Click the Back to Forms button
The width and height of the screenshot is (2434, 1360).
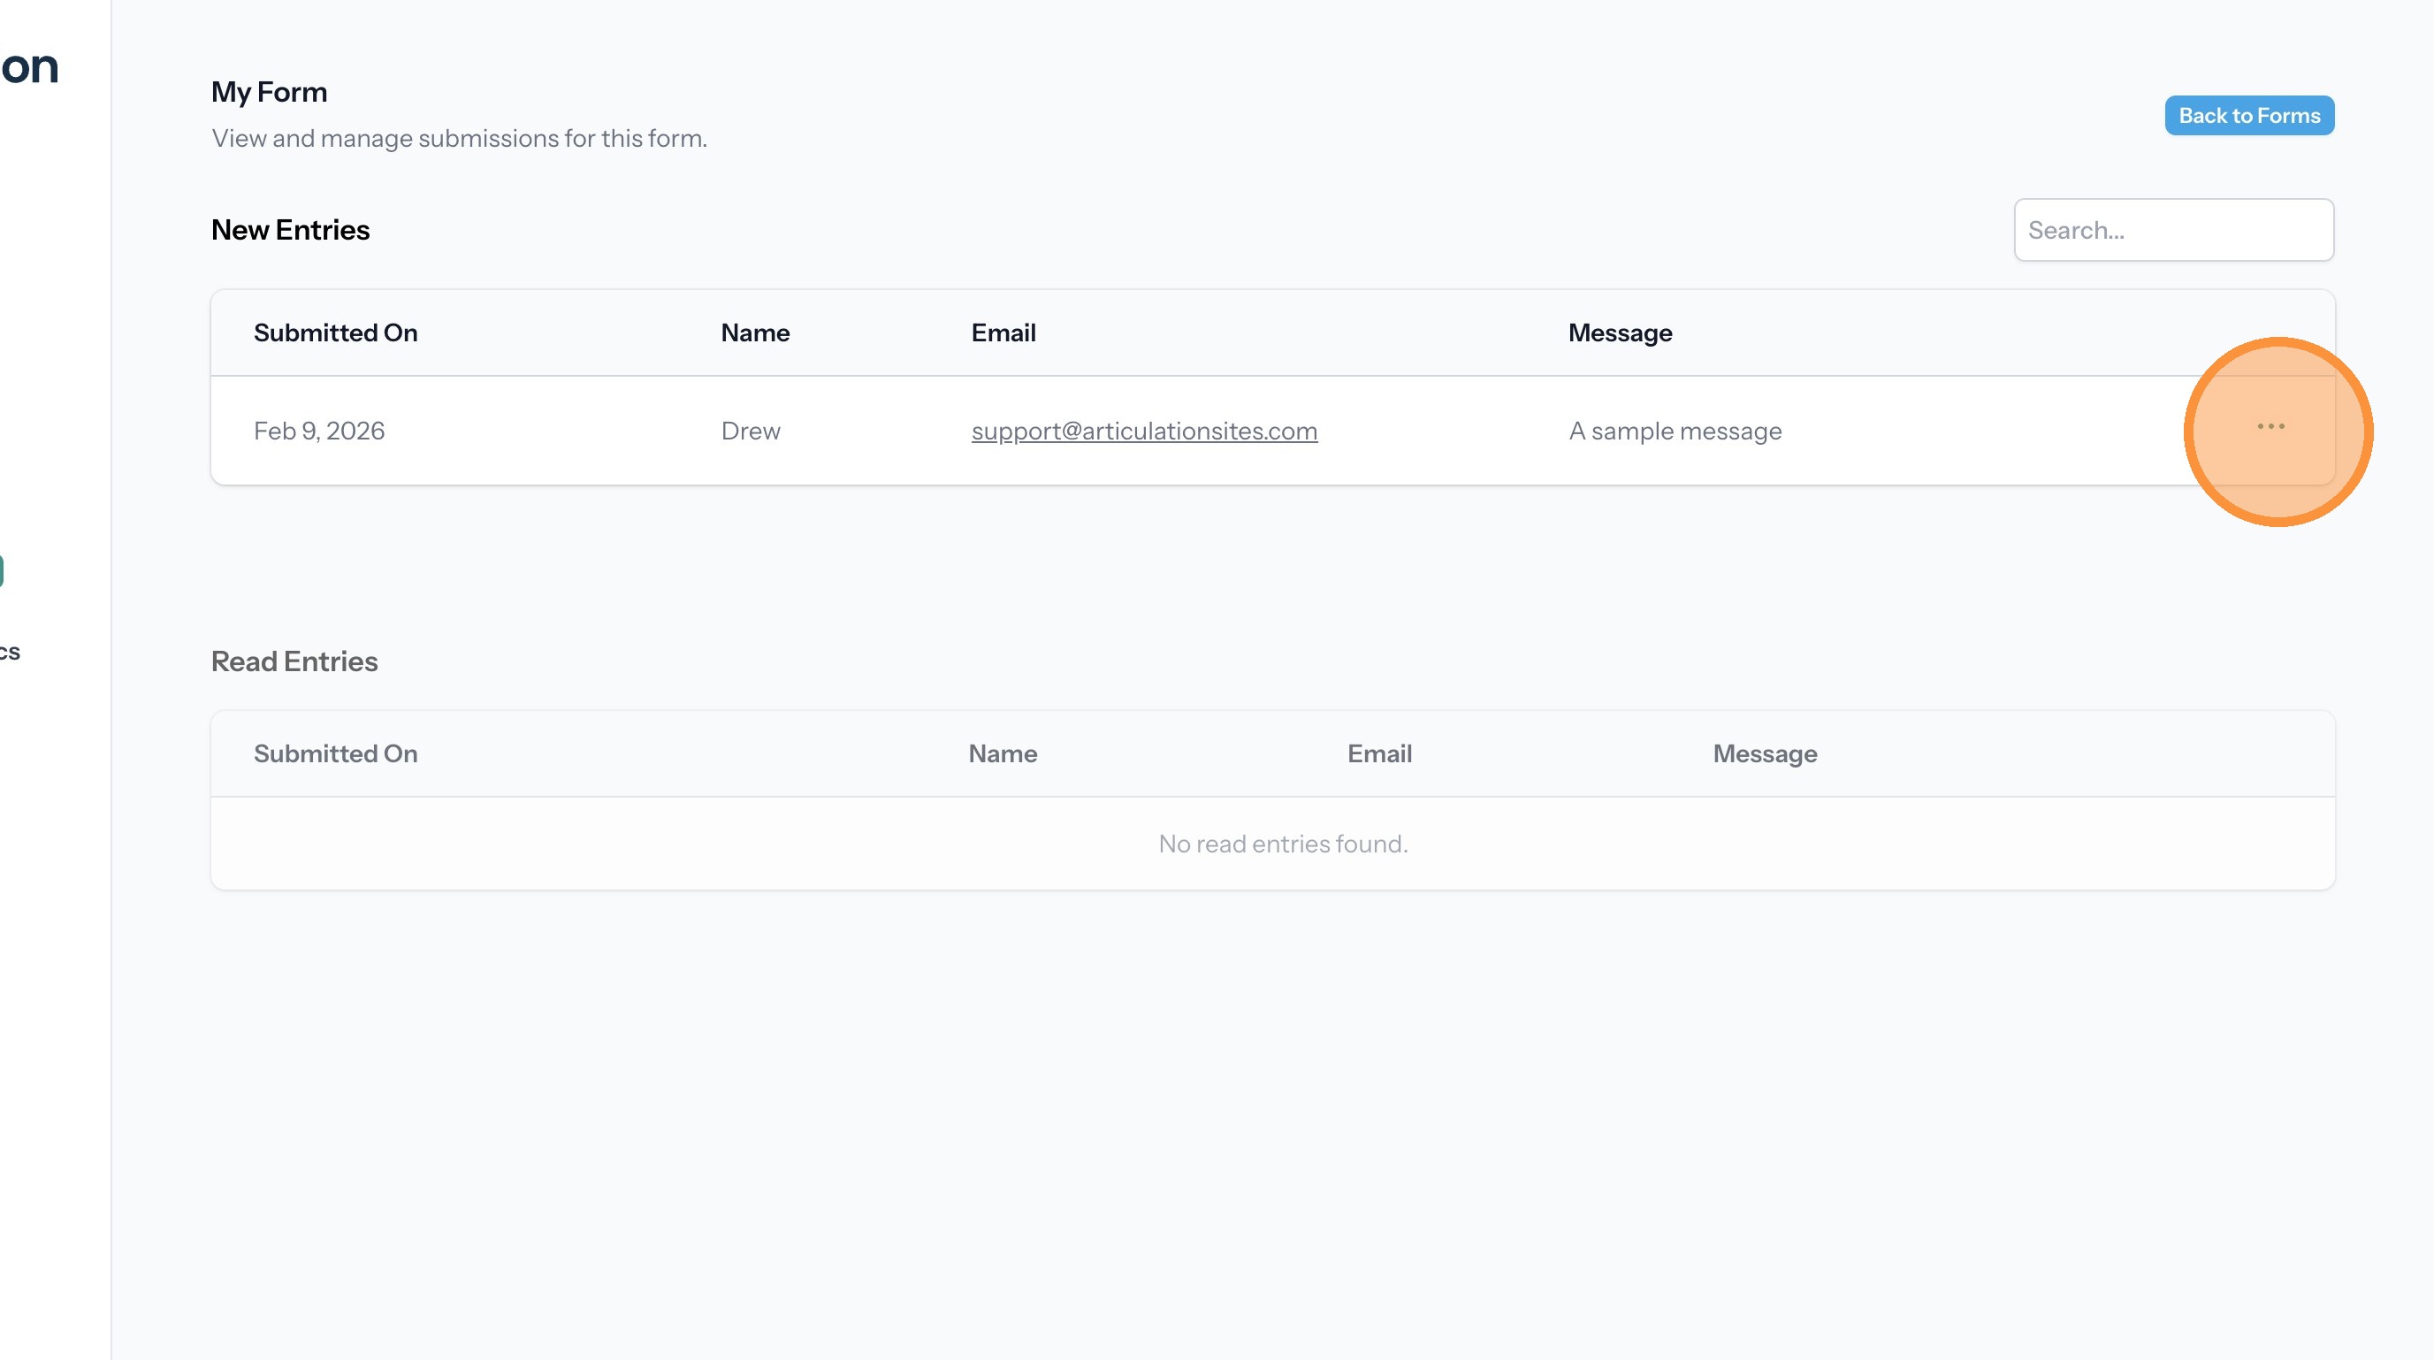point(2247,115)
